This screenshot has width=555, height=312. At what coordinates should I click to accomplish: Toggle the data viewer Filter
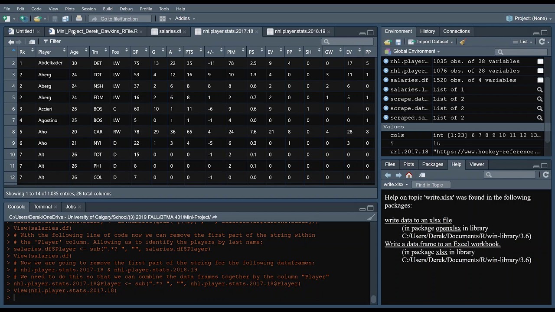[x=52, y=41]
